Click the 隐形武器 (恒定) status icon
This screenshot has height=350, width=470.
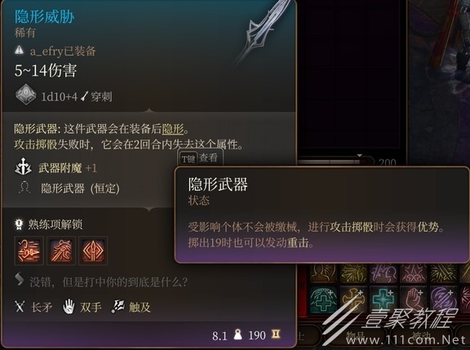(24, 188)
